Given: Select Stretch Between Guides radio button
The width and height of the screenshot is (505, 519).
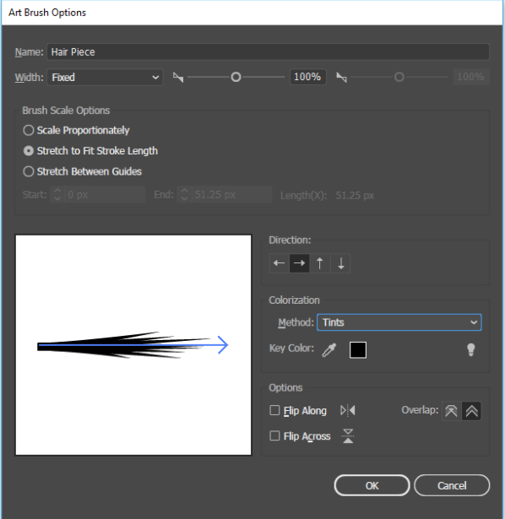Looking at the screenshot, I should pyautogui.click(x=29, y=171).
